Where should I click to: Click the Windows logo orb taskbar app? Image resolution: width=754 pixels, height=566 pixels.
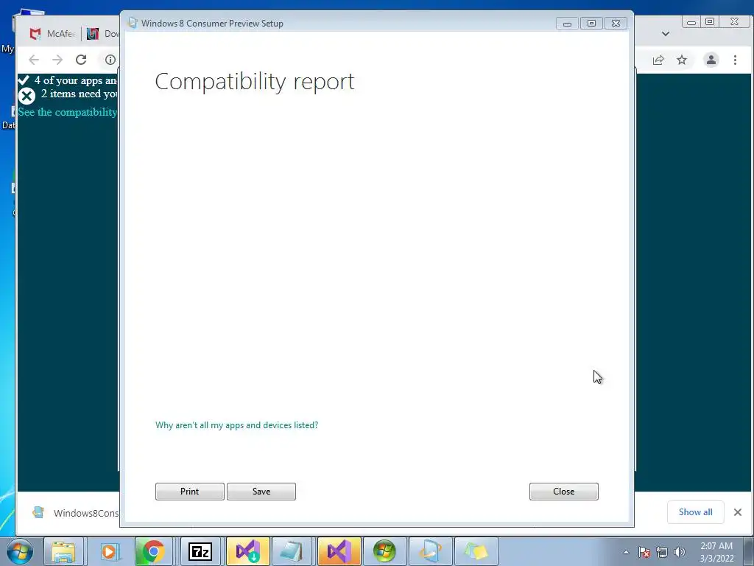384,551
